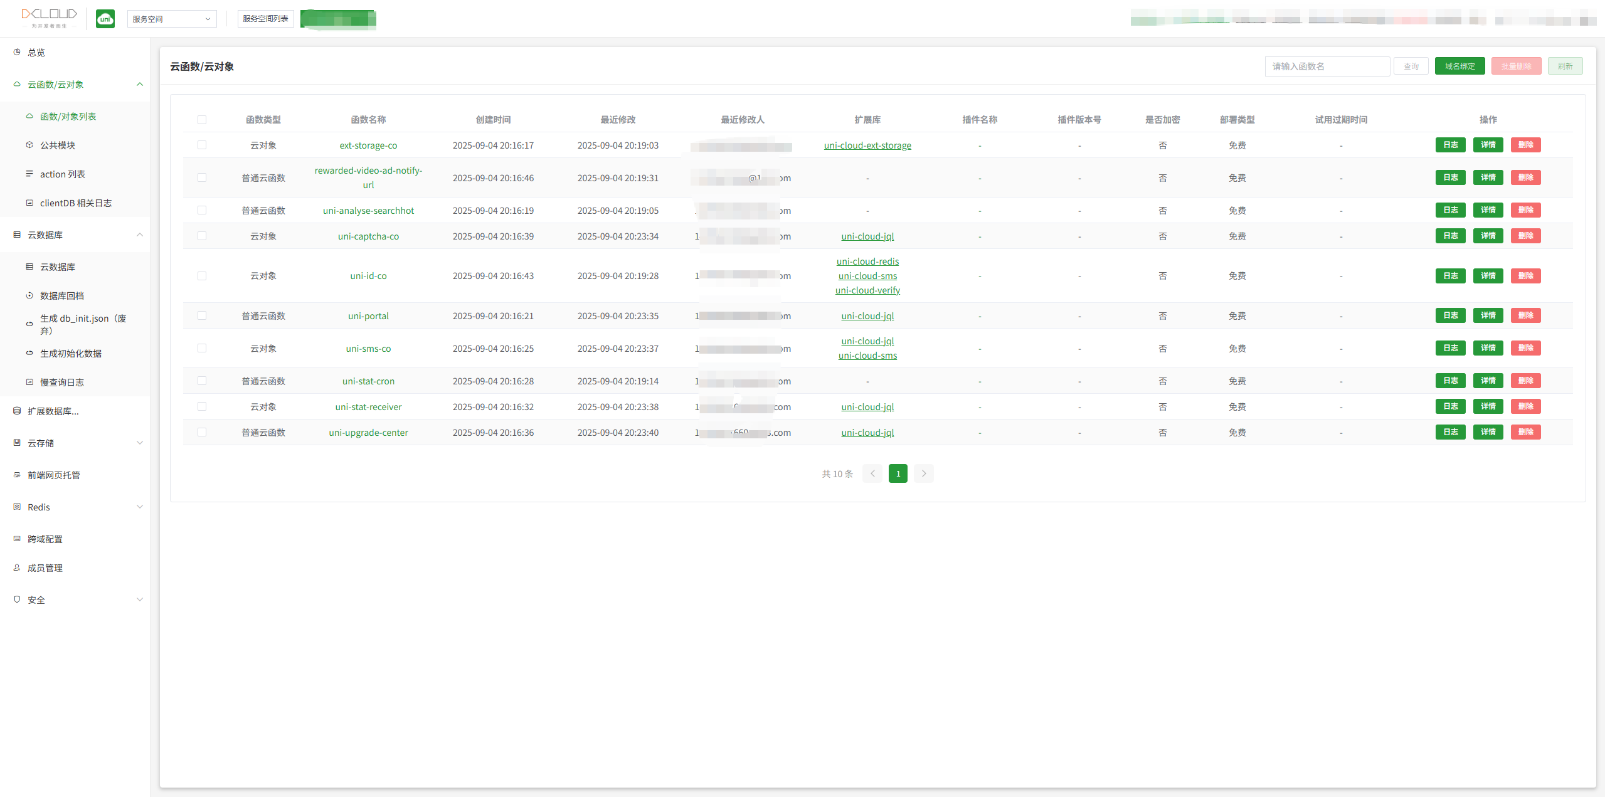Click the icon beside 前端网页托管
Screen dimensions: 1605x797
(x=17, y=475)
